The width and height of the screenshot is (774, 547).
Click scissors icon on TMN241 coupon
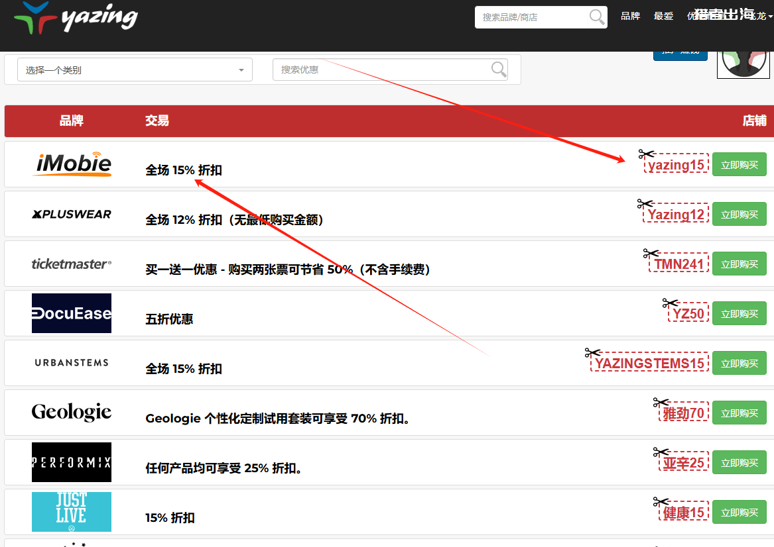point(651,253)
